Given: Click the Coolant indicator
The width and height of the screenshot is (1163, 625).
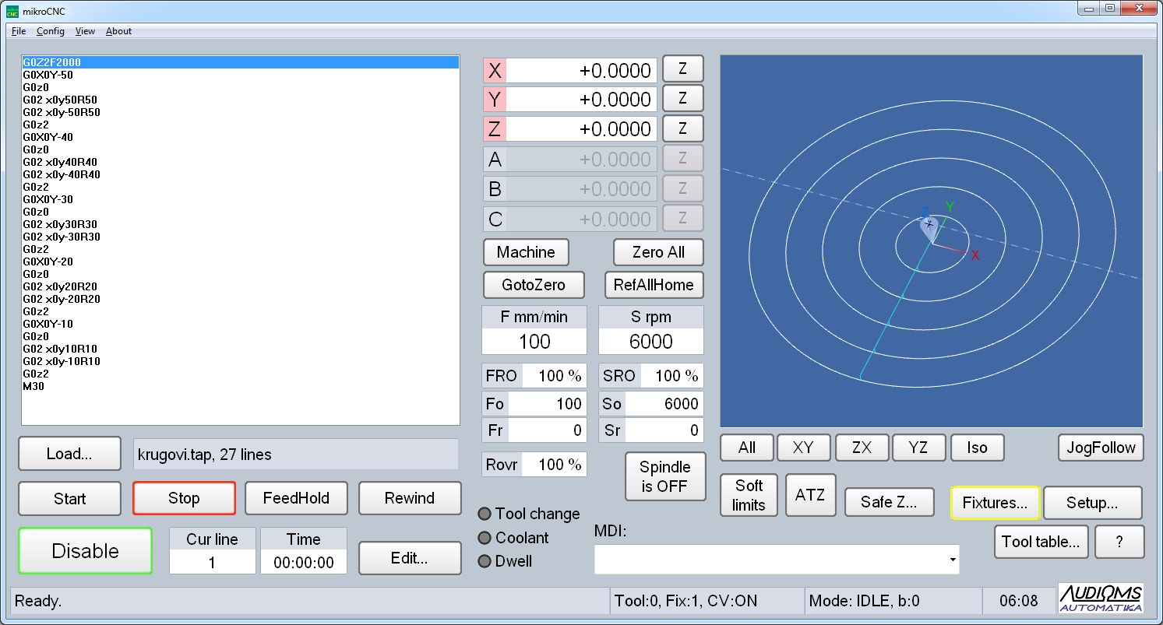Looking at the screenshot, I should (485, 538).
